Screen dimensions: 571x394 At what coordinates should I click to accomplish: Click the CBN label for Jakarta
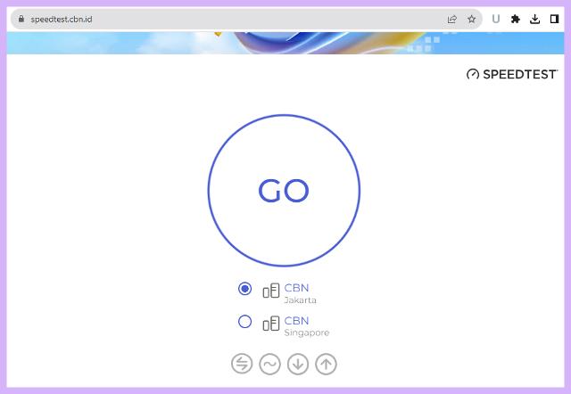coord(296,288)
